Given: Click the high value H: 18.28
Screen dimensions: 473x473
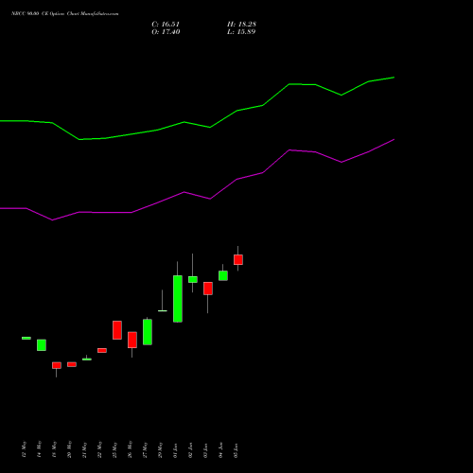Looking at the screenshot, I should [x=241, y=25].
